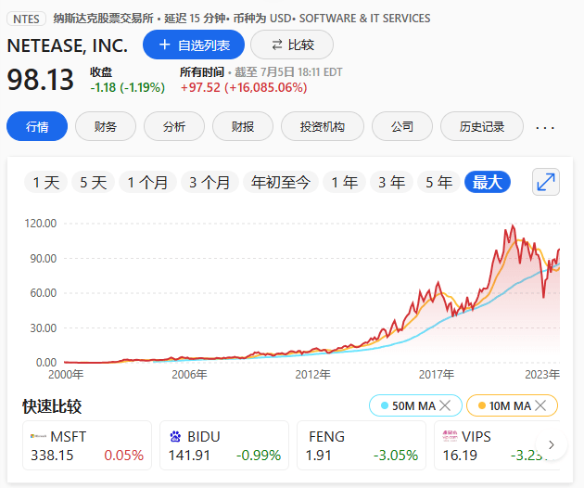The width and height of the screenshot is (584, 488).
Task: Open the BIDU comparison card
Action: [223, 445]
